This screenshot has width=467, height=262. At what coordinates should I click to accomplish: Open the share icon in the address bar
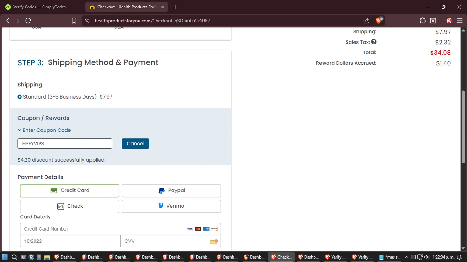[366, 21]
